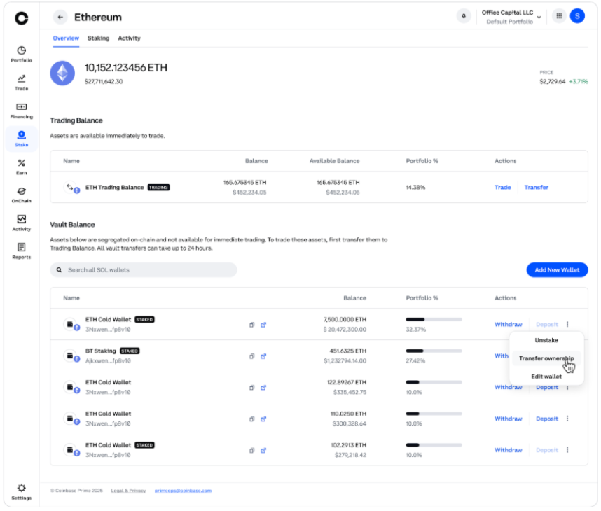Viewport: 601px width, 511px height.
Task: Choose Transfer ownership from the menu
Action: (x=546, y=358)
